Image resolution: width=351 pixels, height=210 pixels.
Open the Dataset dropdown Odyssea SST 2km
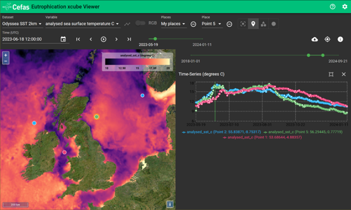pyautogui.click(x=22, y=24)
